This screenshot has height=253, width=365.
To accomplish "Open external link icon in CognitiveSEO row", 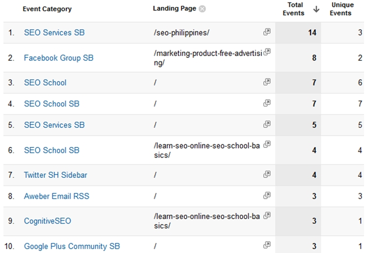I will click(x=267, y=215).
